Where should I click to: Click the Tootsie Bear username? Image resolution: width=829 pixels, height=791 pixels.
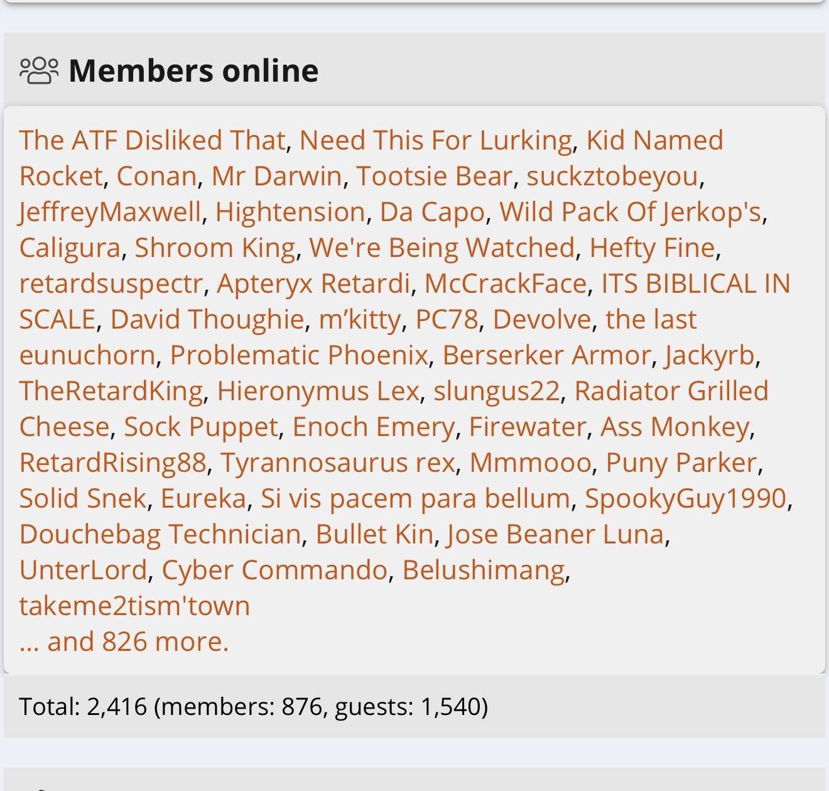coord(435,176)
